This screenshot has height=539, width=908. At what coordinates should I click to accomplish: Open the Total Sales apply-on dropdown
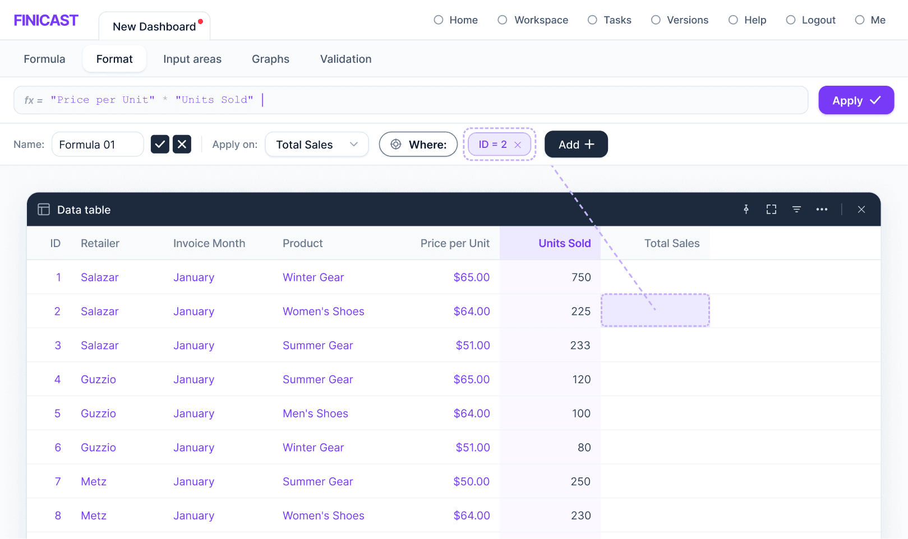[317, 145]
